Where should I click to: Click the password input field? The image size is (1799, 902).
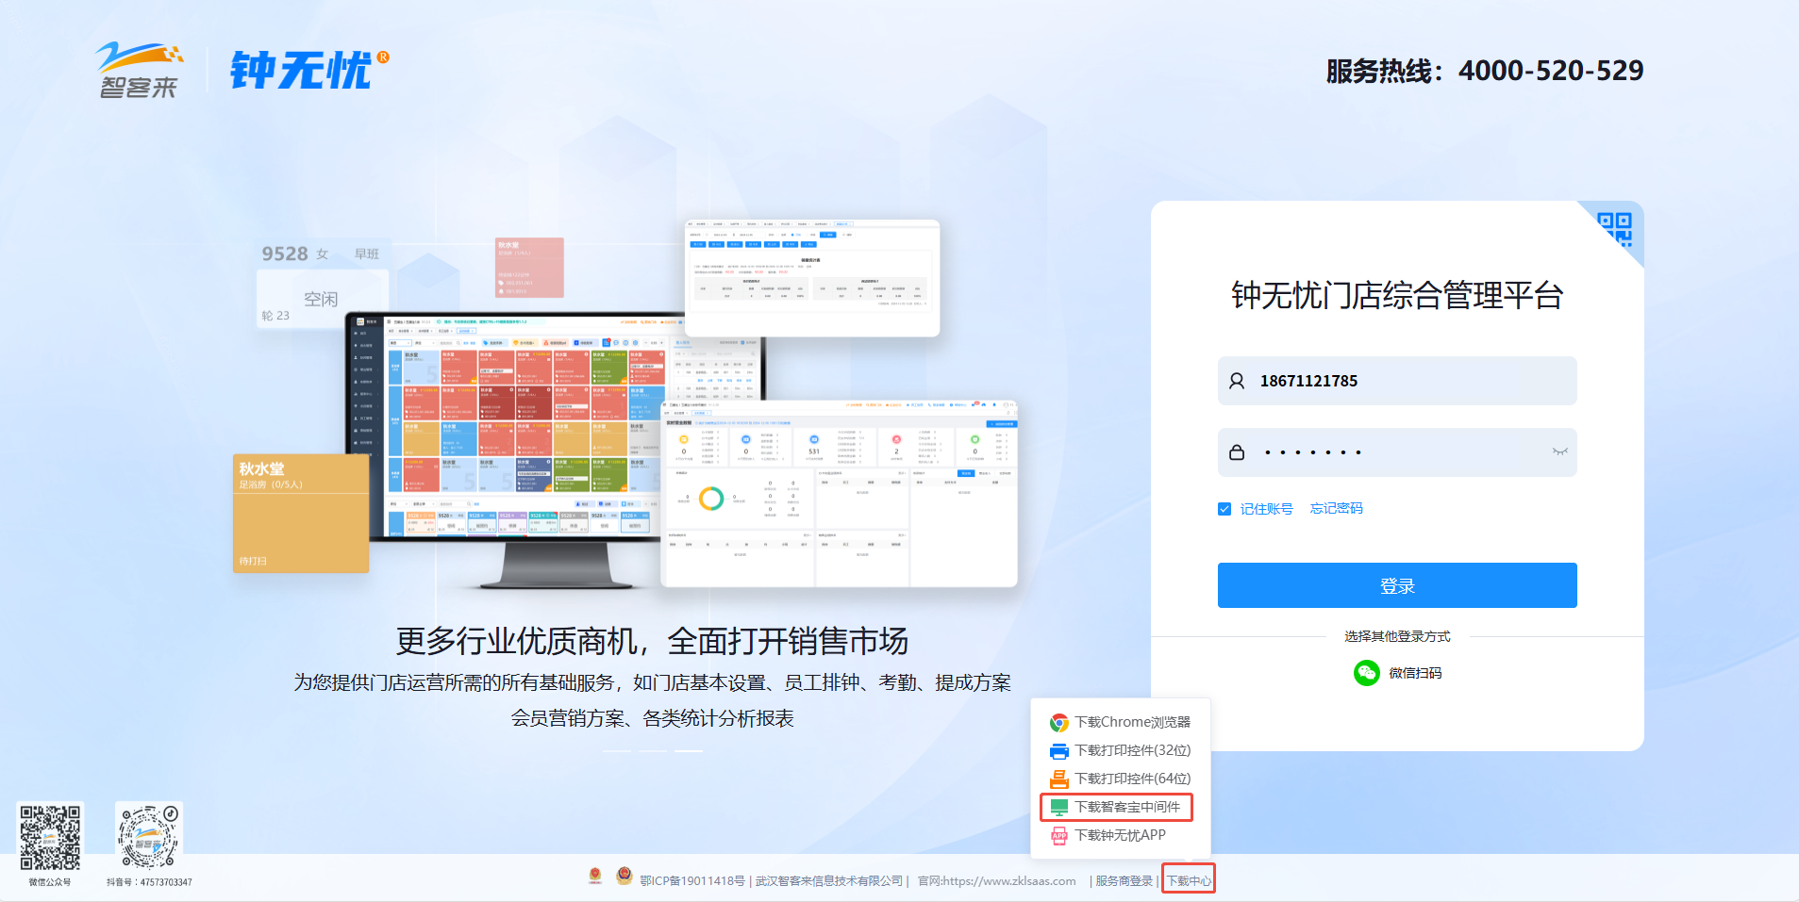[x=1397, y=452]
